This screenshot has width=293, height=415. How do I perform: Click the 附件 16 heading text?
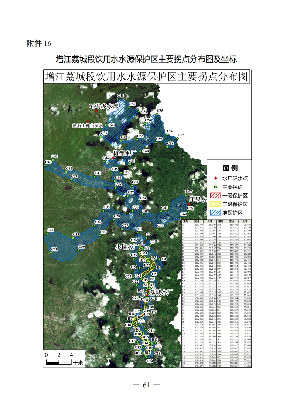(x=38, y=43)
